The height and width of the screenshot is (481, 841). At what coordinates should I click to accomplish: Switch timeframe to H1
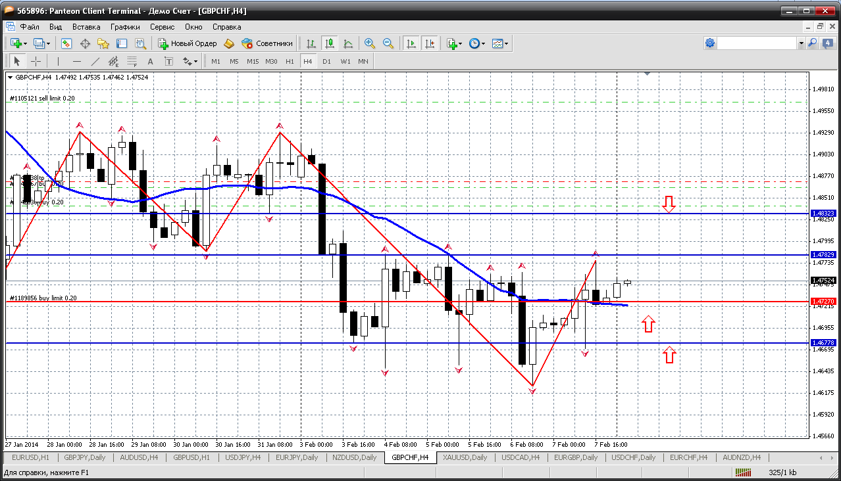click(x=290, y=61)
